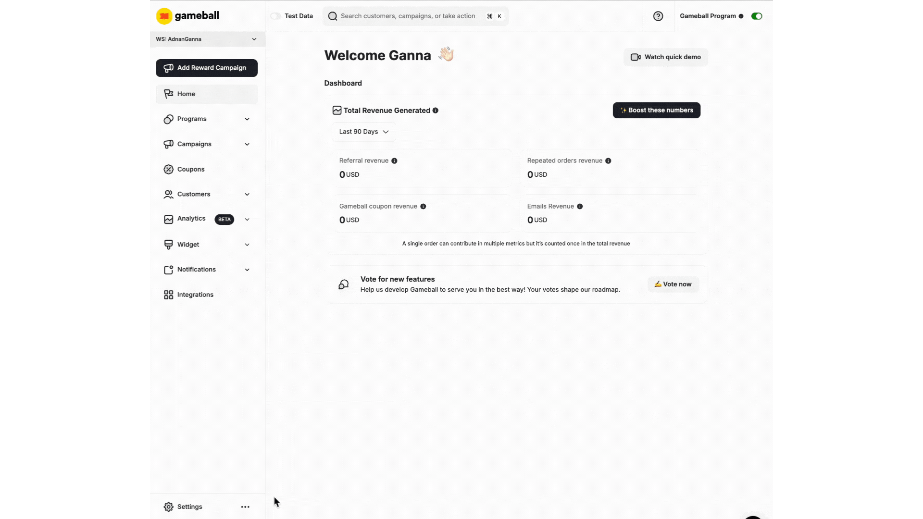This screenshot has height=519, width=923.
Task: Click the help question mark icon
Action: (x=658, y=16)
